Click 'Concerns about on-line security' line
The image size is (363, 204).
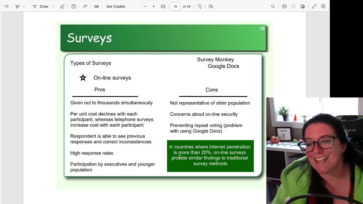point(204,114)
